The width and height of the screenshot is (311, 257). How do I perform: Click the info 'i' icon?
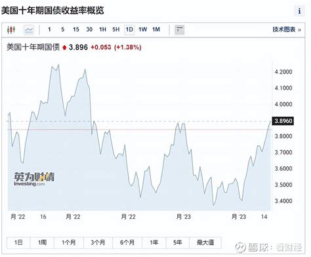click(x=299, y=11)
